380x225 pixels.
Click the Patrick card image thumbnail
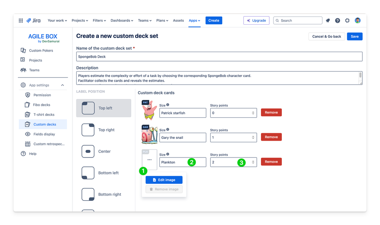[x=149, y=110]
